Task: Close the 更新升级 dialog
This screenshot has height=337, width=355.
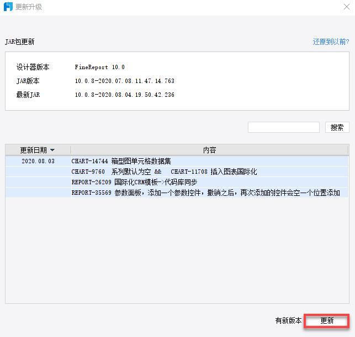Action: pyautogui.click(x=346, y=7)
